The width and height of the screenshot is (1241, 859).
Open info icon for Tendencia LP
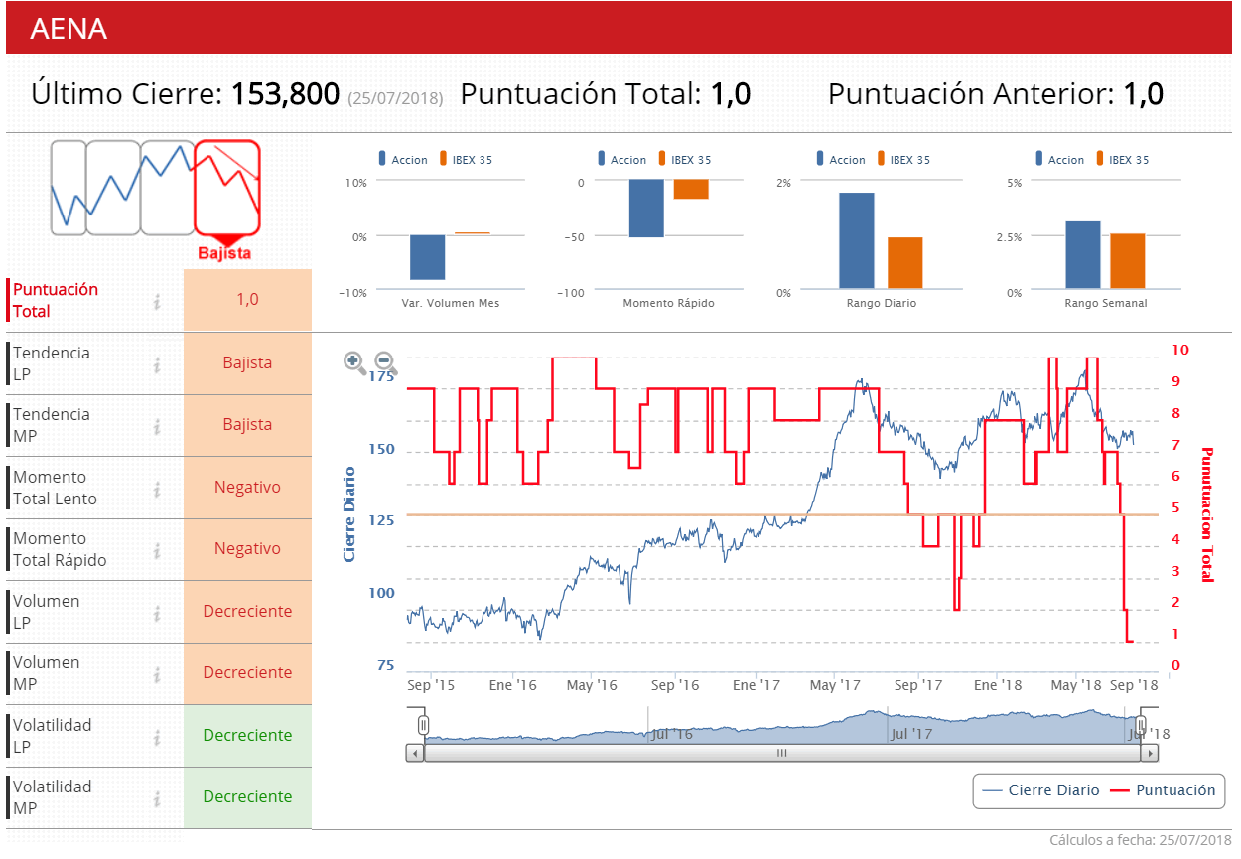(x=157, y=364)
